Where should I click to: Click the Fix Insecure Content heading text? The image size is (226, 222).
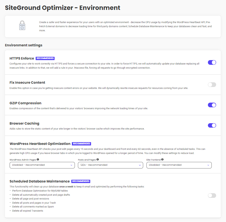click(27, 83)
